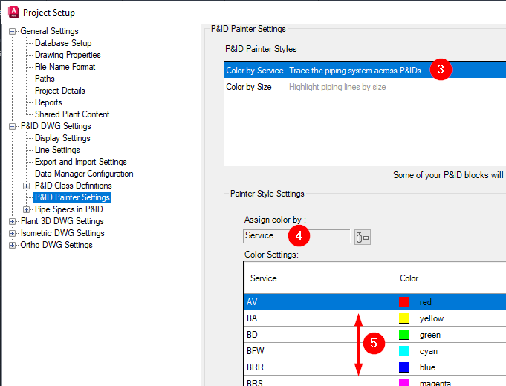Select P&ID Class Definitions item
This screenshot has width=506, height=386.
pyautogui.click(x=74, y=186)
